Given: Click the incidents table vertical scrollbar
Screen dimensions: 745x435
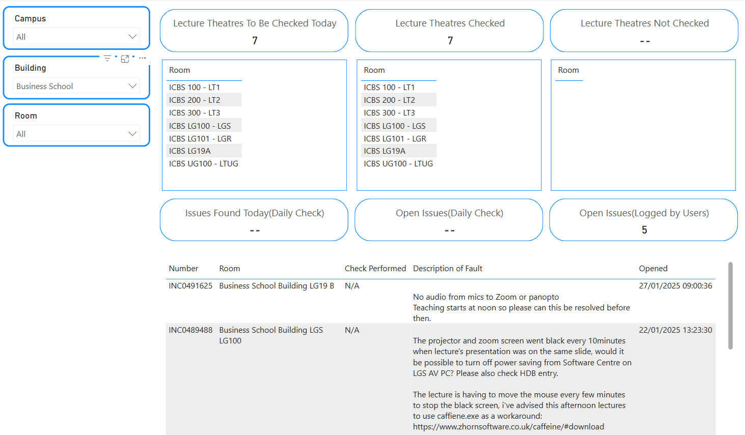Looking at the screenshot, I should tap(730, 305).
